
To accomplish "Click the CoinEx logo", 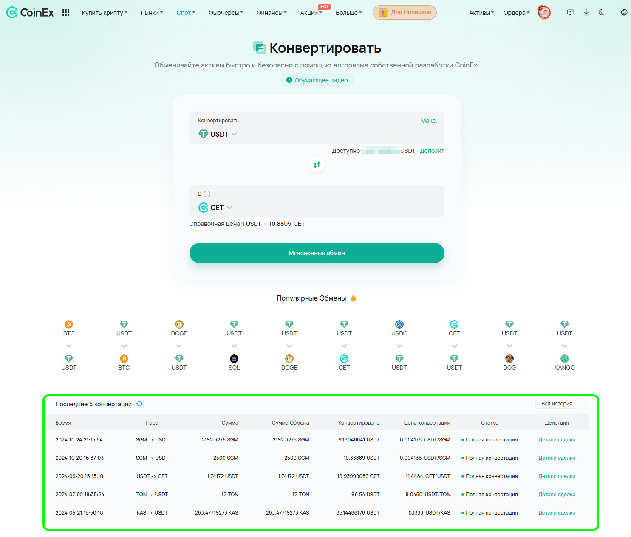I will (30, 13).
